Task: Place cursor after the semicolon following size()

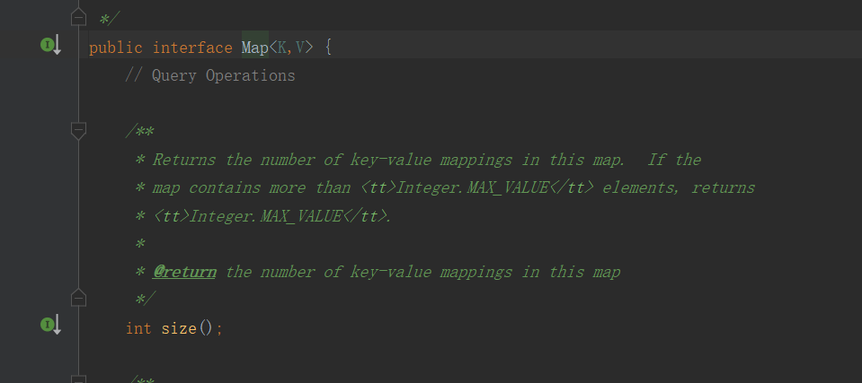Action: click(x=221, y=328)
